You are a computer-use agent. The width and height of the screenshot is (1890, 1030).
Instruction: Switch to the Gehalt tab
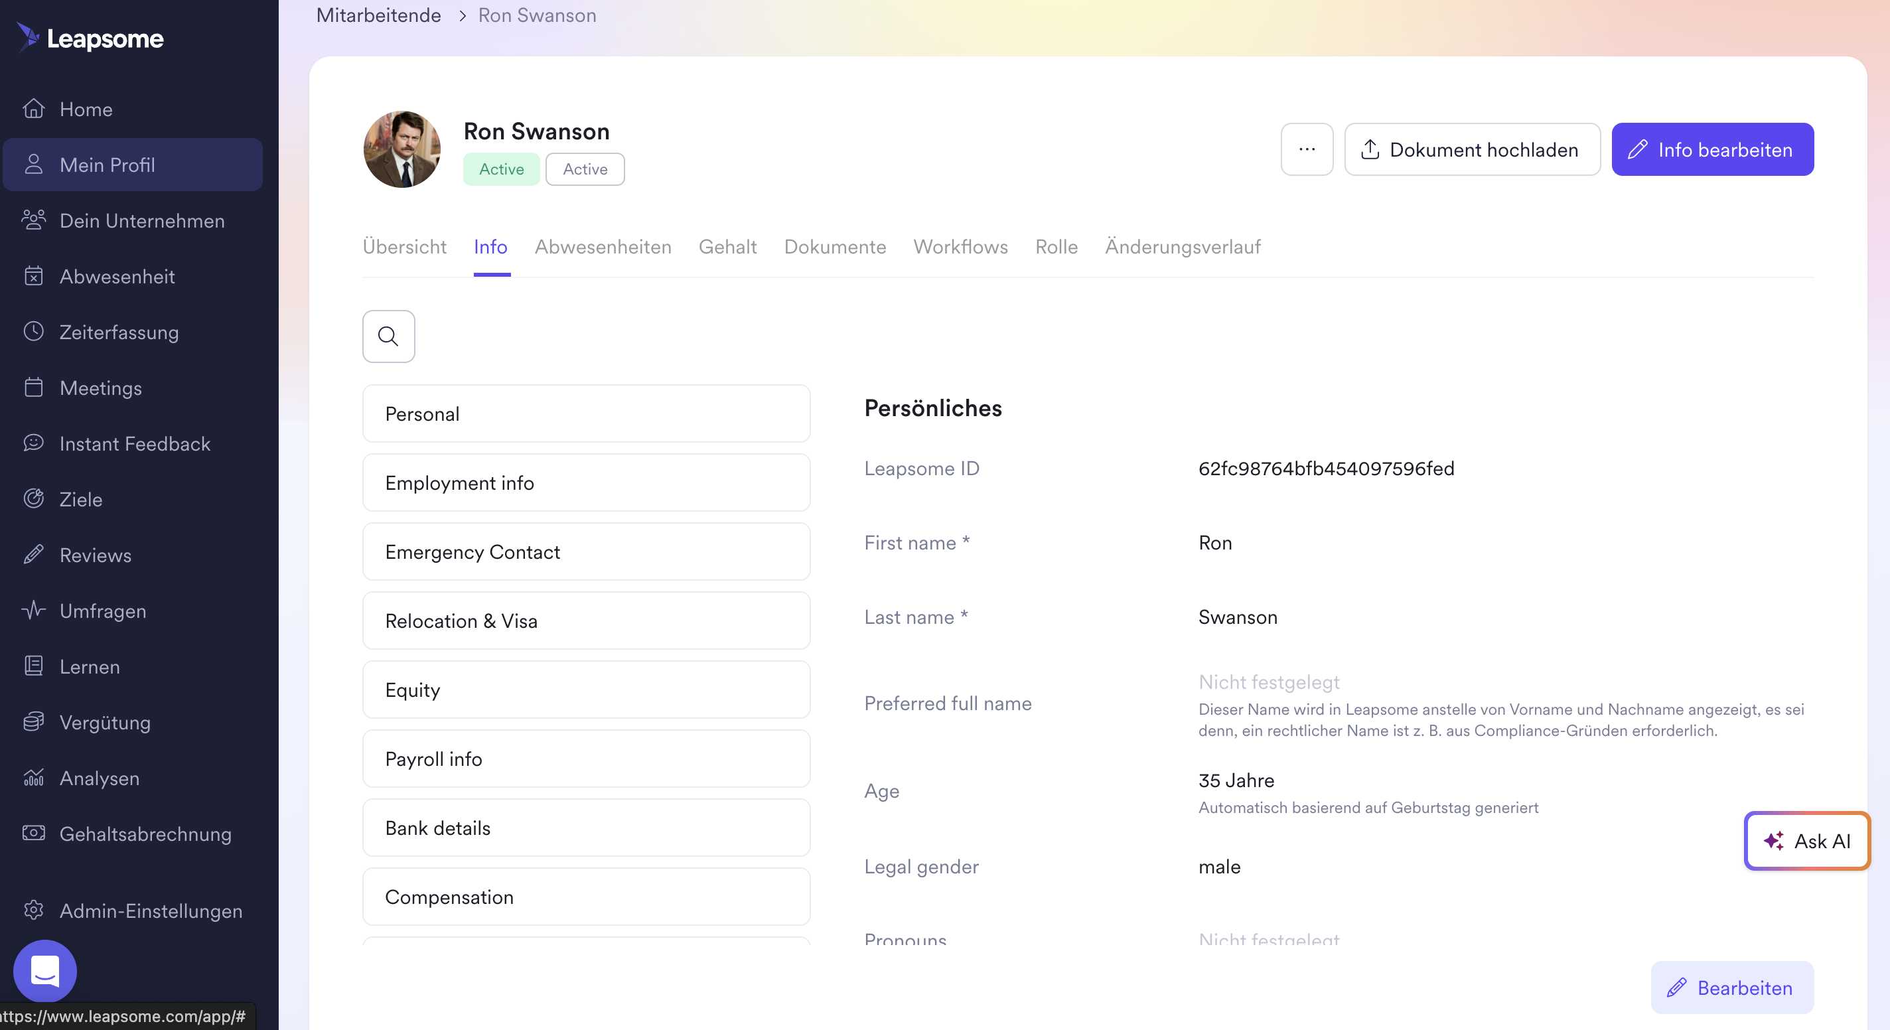(x=727, y=246)
